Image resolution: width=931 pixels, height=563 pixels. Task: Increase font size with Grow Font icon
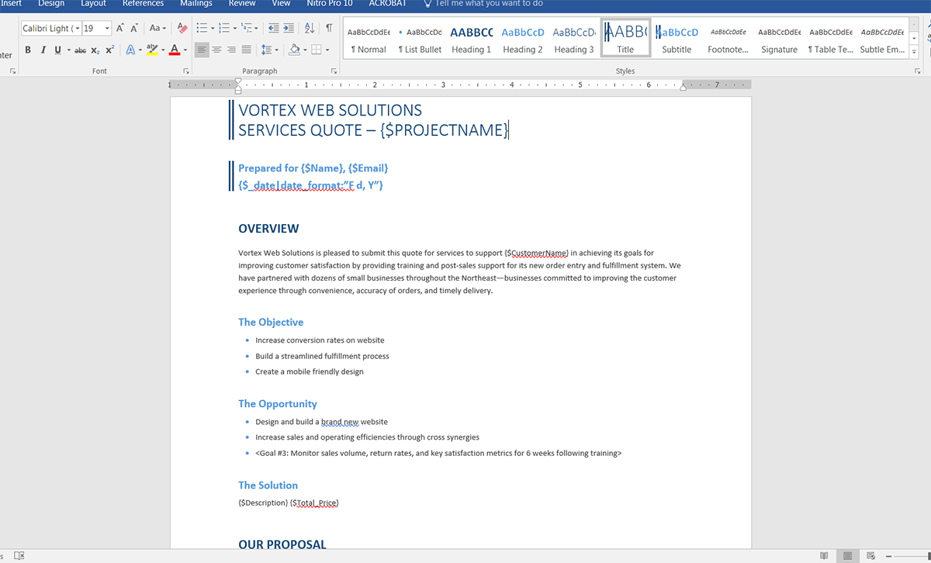(120, 29)
